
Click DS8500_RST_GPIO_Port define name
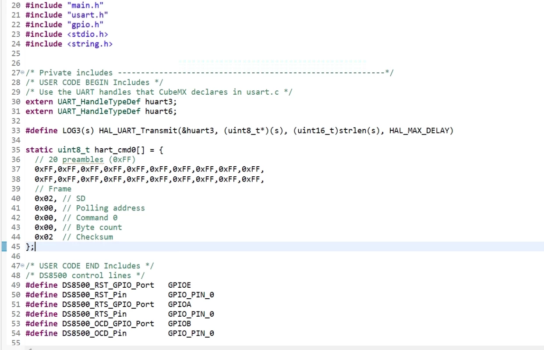108,285
